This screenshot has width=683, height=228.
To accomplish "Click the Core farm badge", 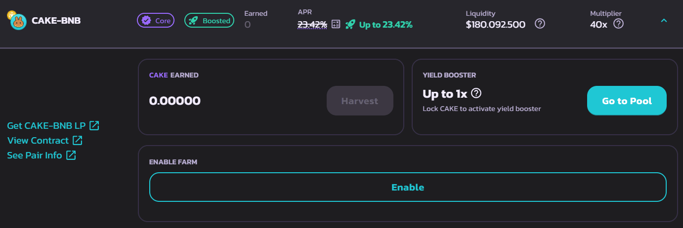I will [156, 20].
